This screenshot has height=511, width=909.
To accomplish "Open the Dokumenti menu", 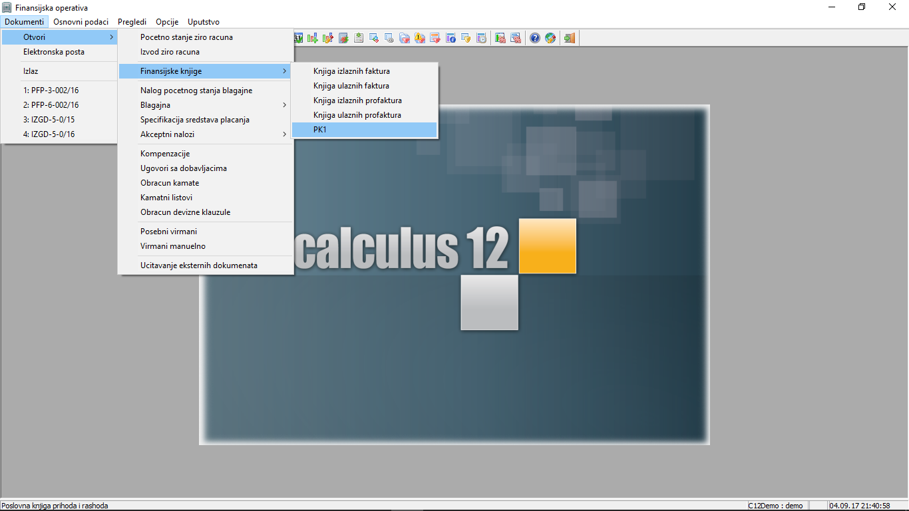I will click(25, 22).
